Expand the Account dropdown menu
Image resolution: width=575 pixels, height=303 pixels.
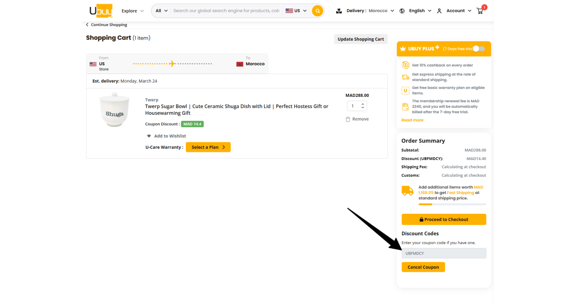point(459,11)
